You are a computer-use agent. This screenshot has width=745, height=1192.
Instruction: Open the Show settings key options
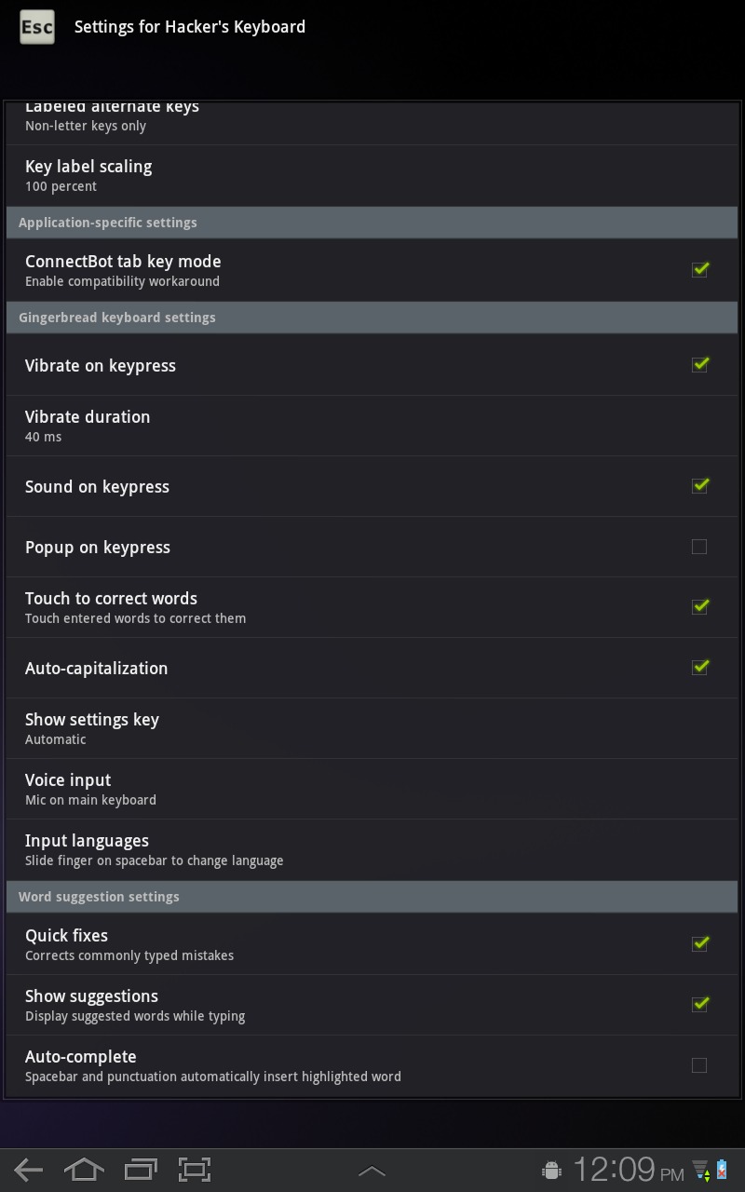(x=372, y=728)
